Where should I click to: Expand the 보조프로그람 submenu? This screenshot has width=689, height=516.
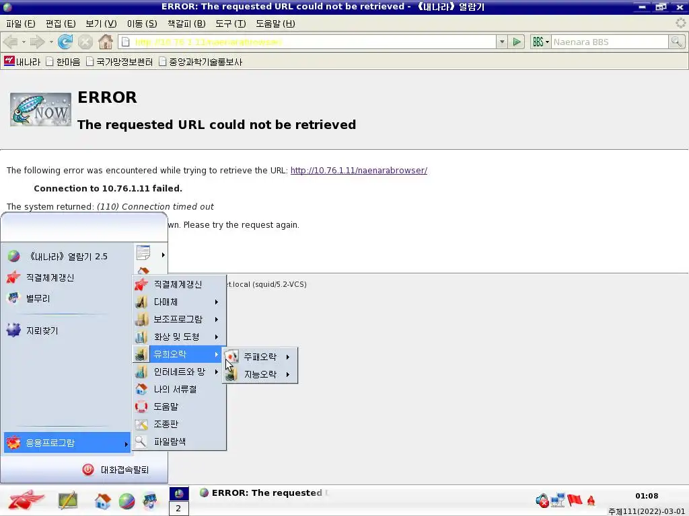point(179,319)
